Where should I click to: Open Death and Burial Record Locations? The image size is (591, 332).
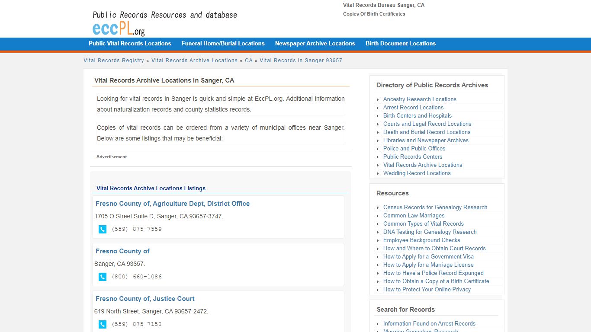427,132
